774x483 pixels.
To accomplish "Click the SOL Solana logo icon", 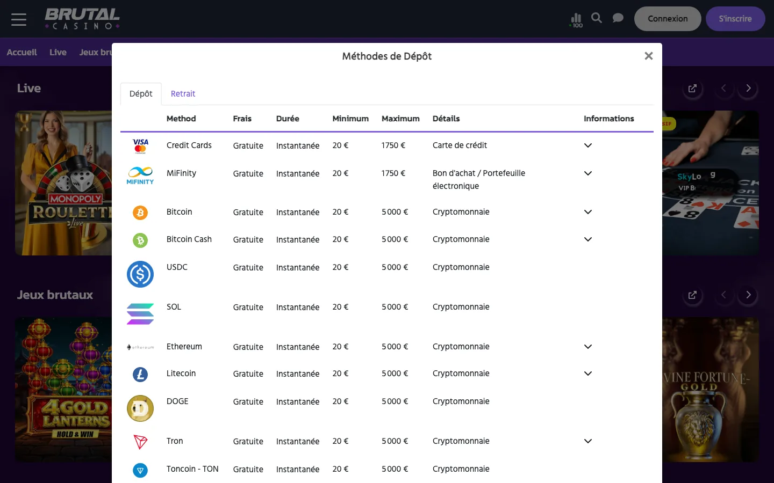I will pos(140,314).
